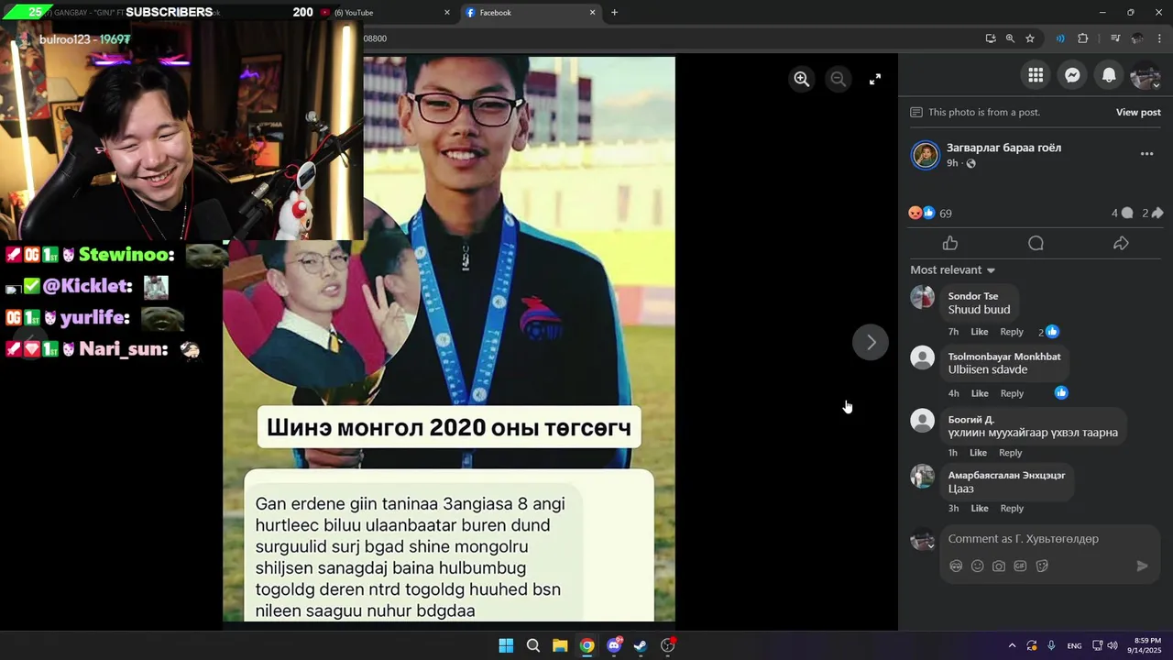Open the post time 9h link

pos(952,163)
